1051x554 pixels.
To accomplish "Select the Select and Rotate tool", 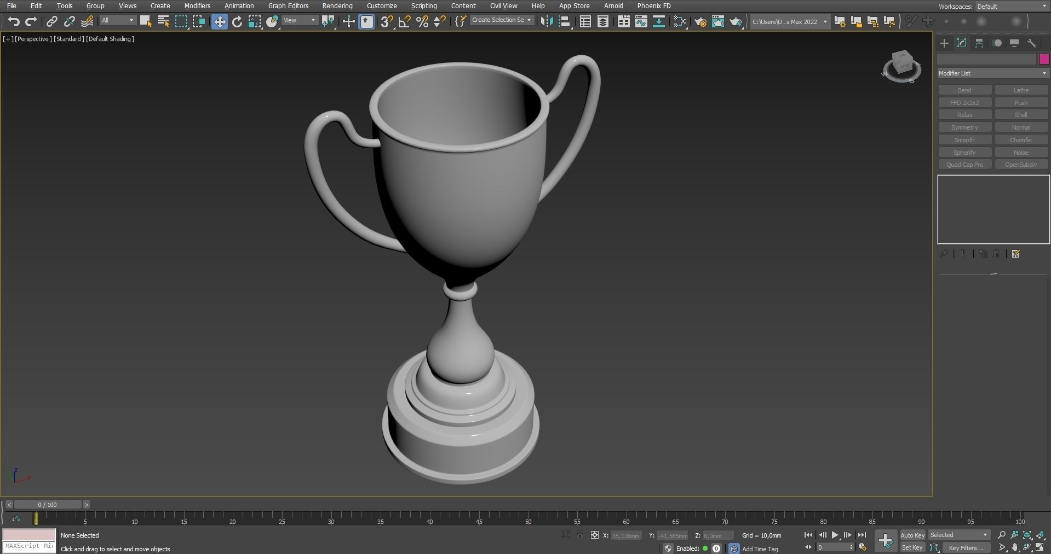I will pyautogui.click(x=237, y=21).
